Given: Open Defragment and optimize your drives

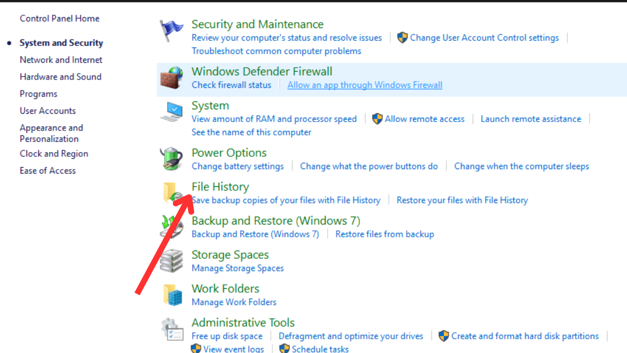Looking at the screenshot, I should pyautogui.click(x=351, y=336).
